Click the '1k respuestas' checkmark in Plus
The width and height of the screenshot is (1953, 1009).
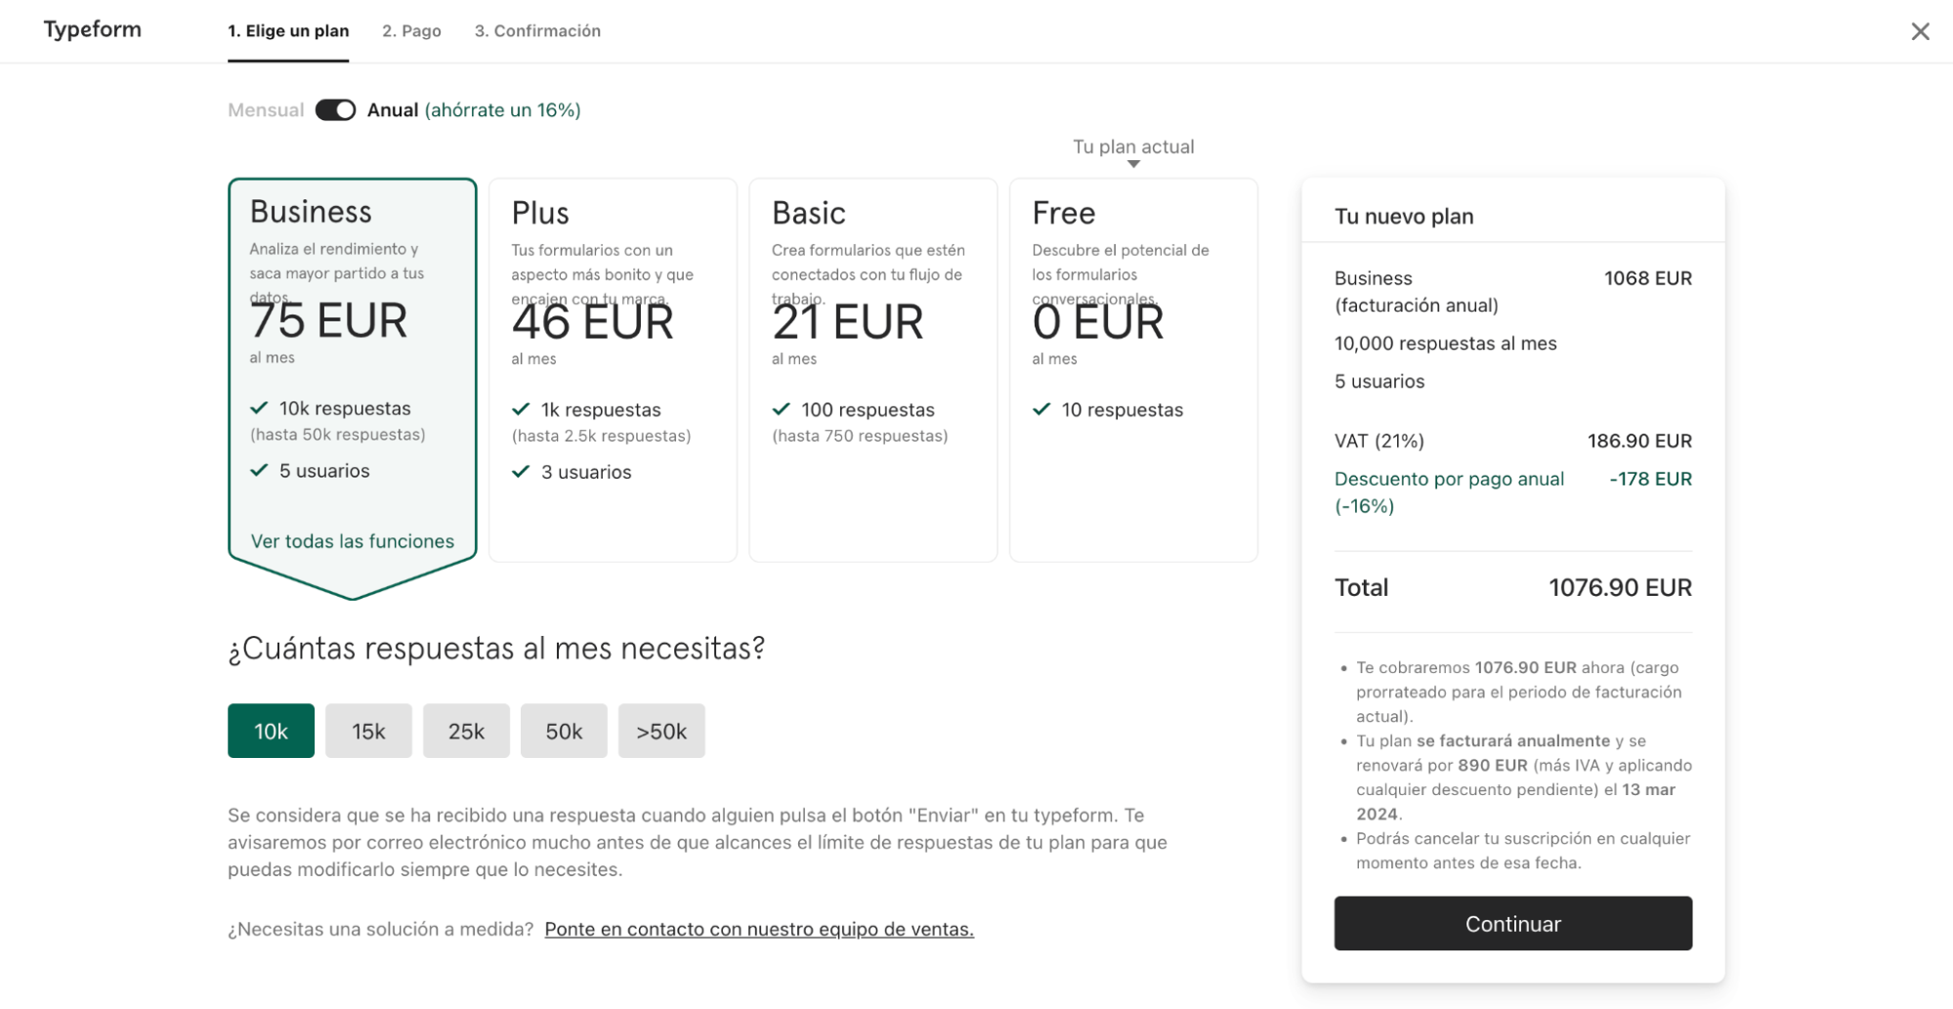pos(521,409)
